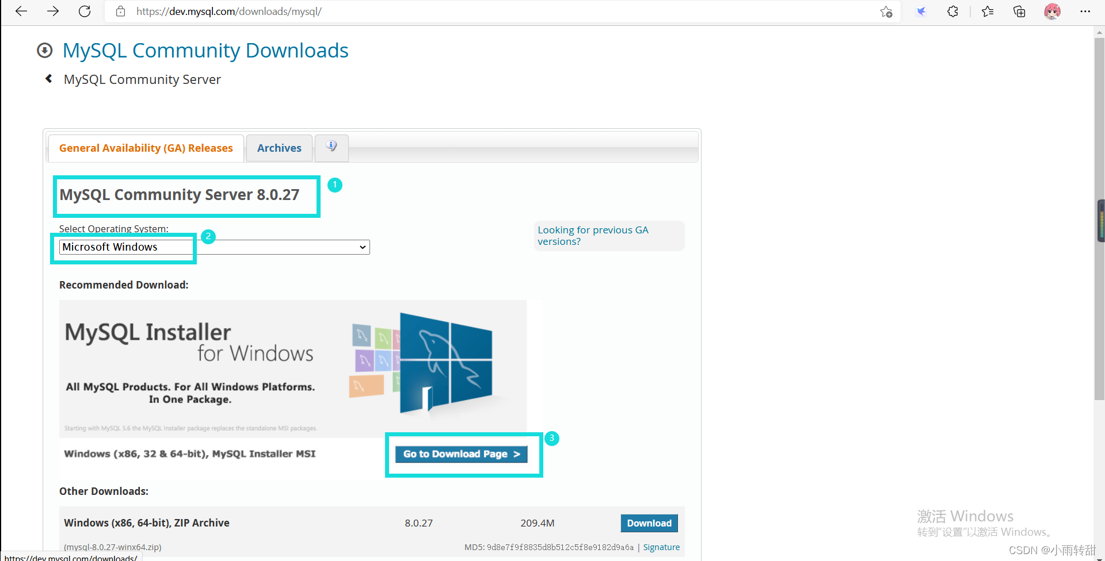Click the (mysql-8.0.27-winx64.zip) filename text

pos(113,547)
